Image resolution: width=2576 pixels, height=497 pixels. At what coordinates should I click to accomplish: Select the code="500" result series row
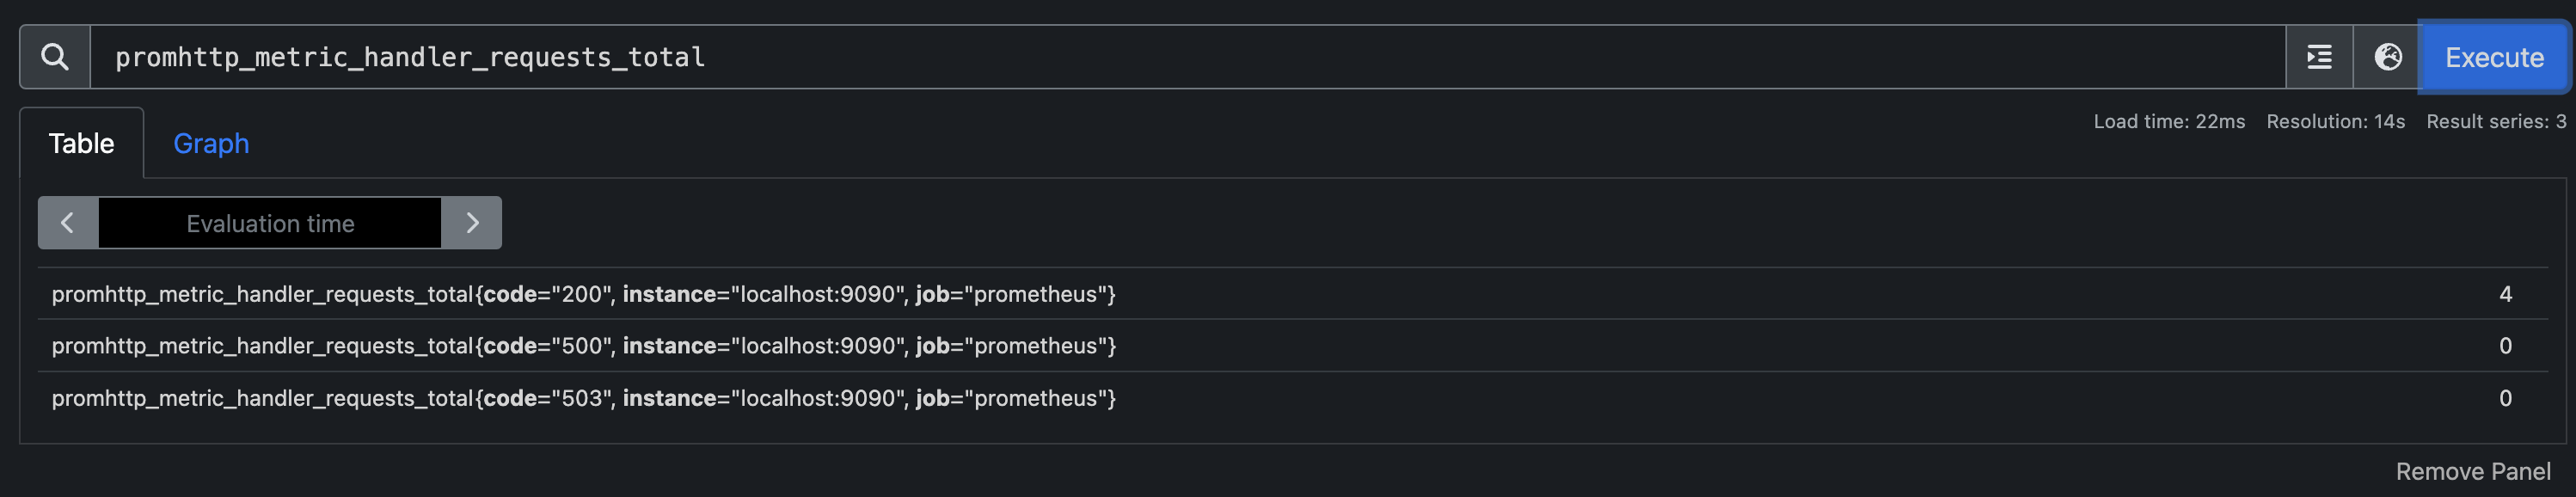pyautogui.click(x=583, y=346)
